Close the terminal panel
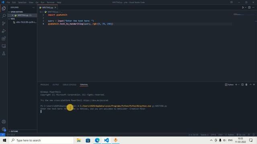Viewport: 257px width, 144px height. point(254,84)
